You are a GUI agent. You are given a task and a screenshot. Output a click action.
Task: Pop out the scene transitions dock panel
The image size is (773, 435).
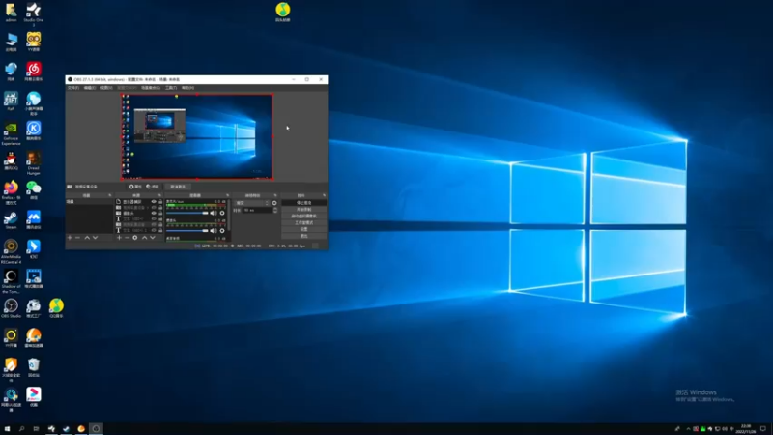coord(275,196)
